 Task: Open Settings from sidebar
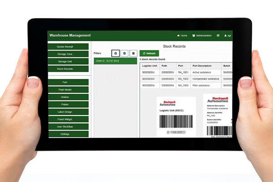tap(68, 134)
